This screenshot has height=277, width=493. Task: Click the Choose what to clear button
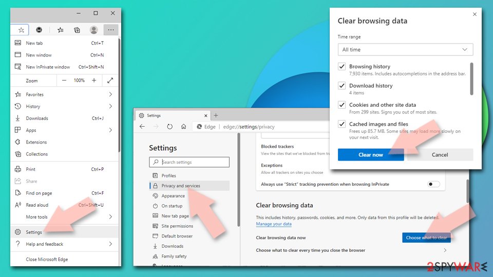click(x=426, y=238)
